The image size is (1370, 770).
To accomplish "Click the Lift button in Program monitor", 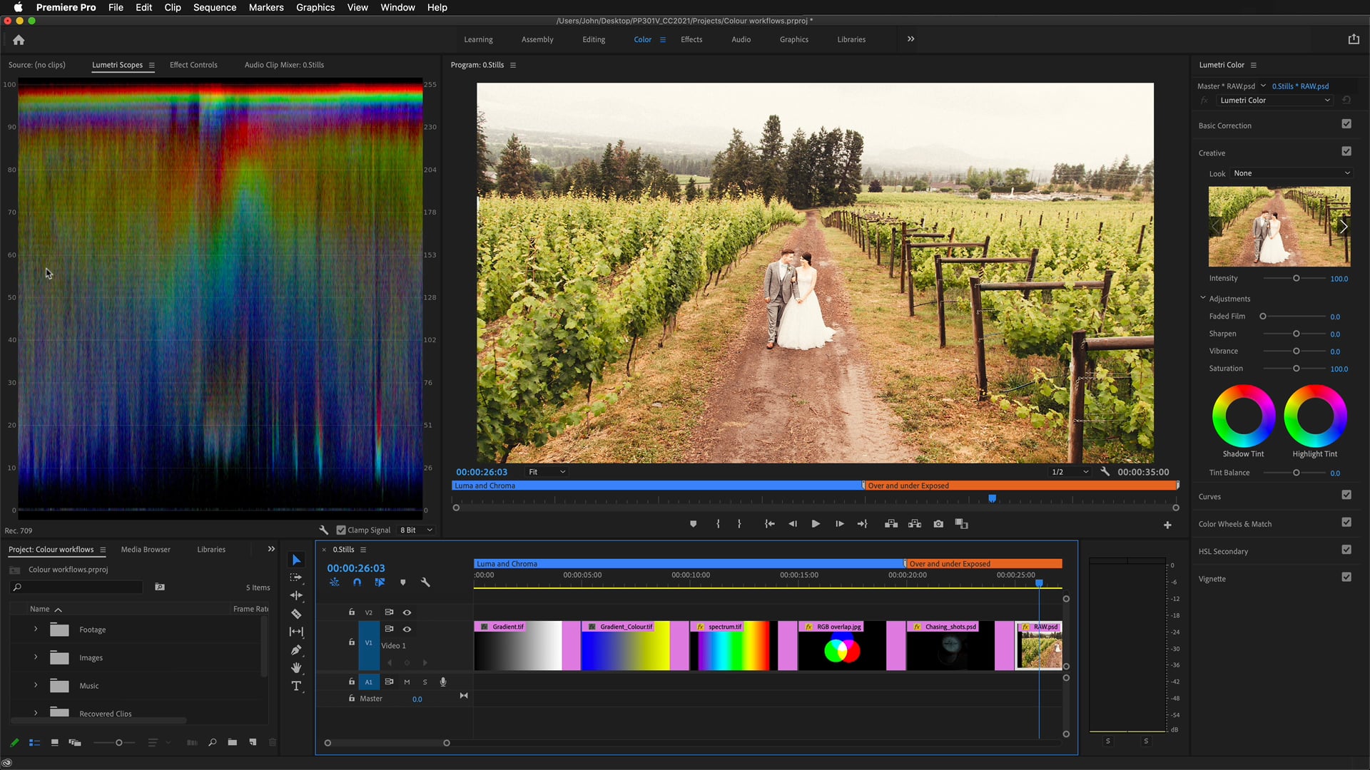I will pyautogui.click(x=891, y=524).
